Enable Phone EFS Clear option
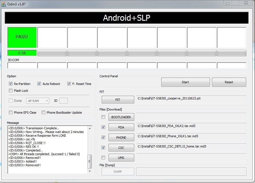 (11, 113)
